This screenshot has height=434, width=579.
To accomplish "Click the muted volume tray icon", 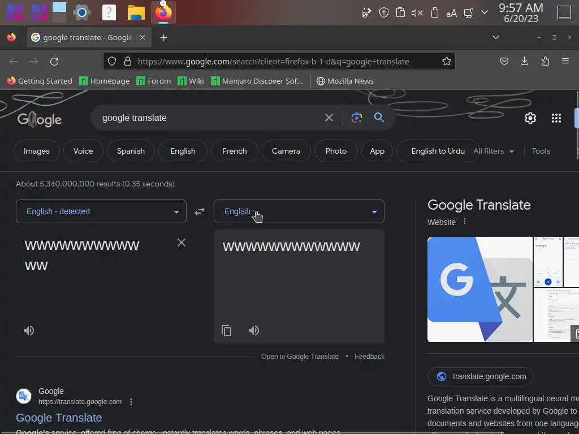I will tap(417, 13).
